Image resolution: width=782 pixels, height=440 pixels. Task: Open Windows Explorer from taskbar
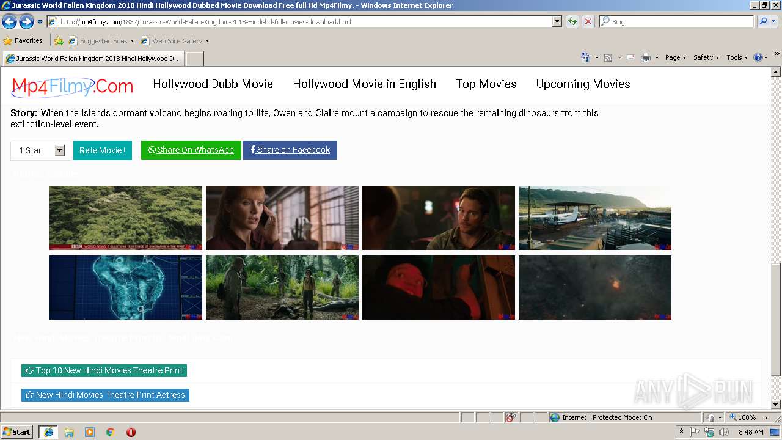69,432
